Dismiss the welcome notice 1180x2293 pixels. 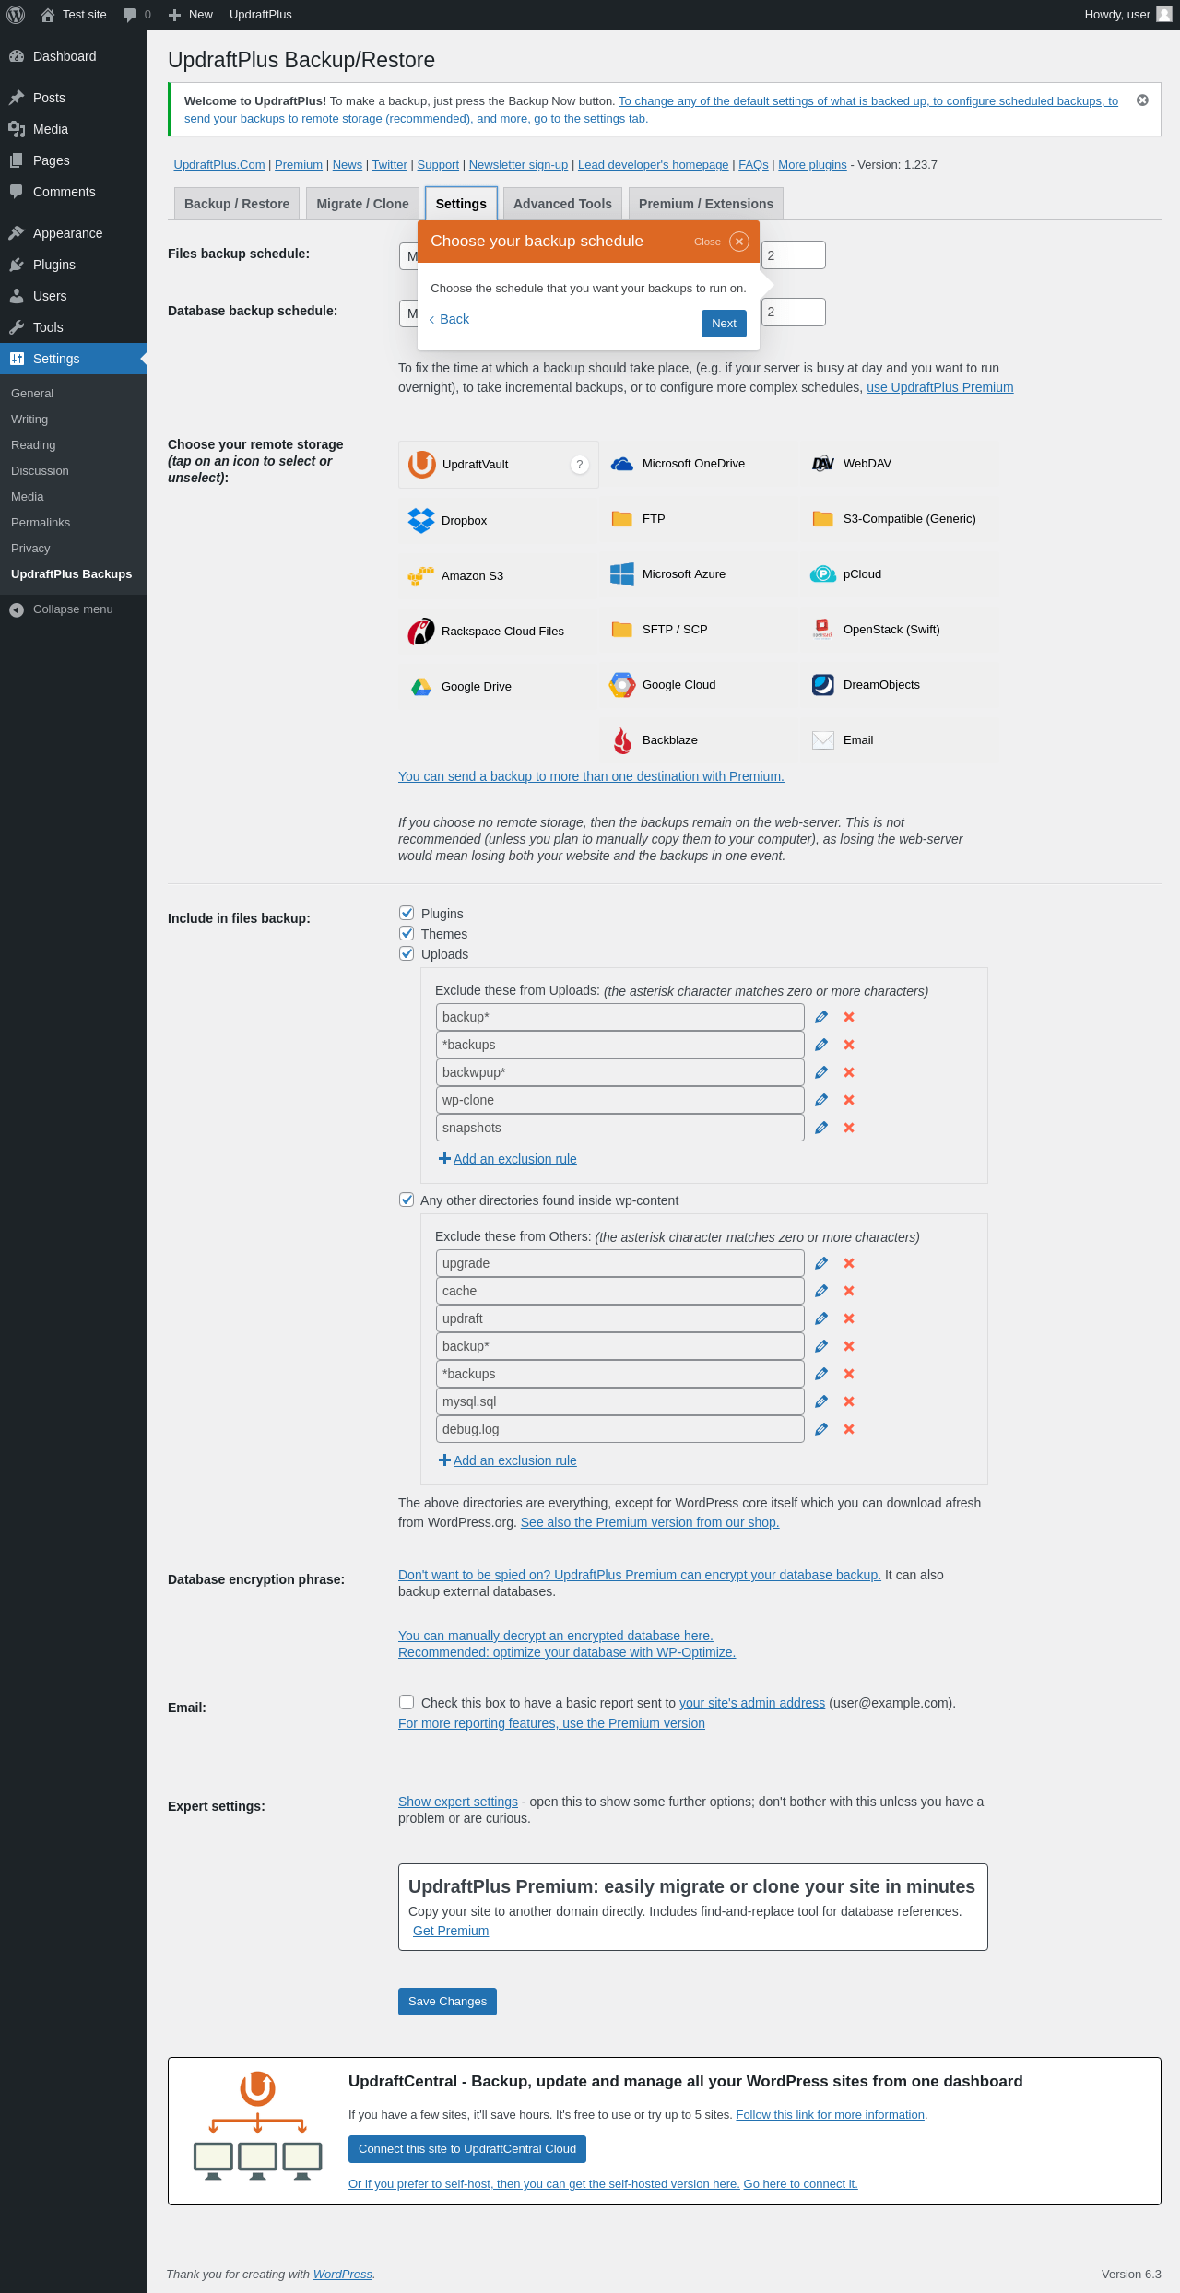pyautogui.click(x=1142, y=100)
